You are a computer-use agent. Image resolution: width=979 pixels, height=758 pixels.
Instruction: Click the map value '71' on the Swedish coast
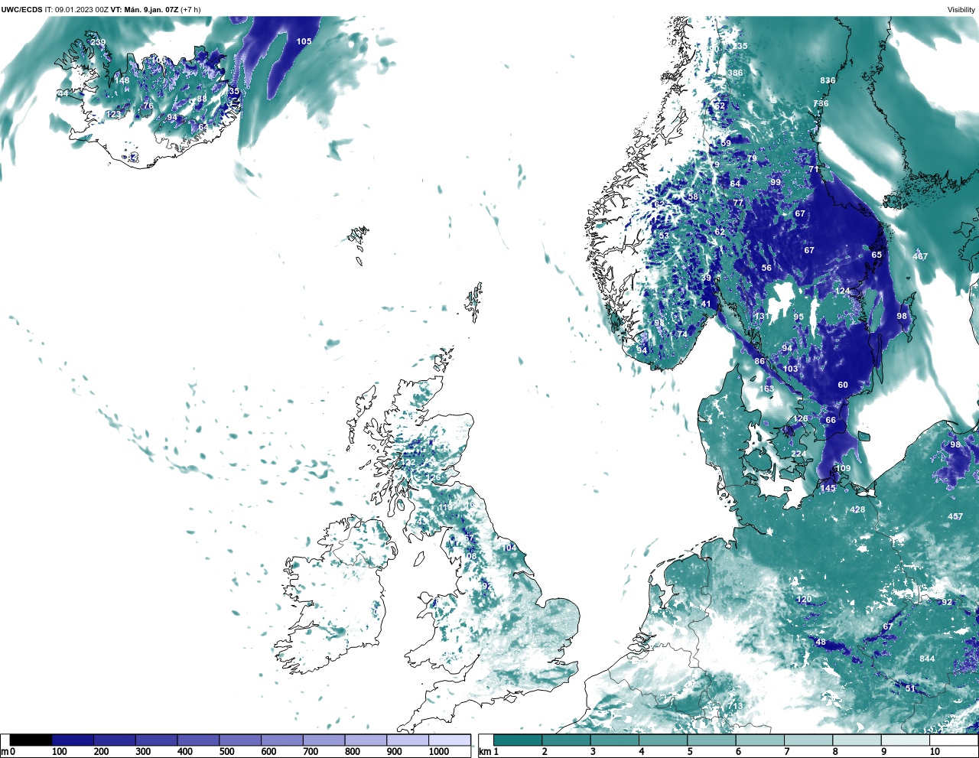814,169
